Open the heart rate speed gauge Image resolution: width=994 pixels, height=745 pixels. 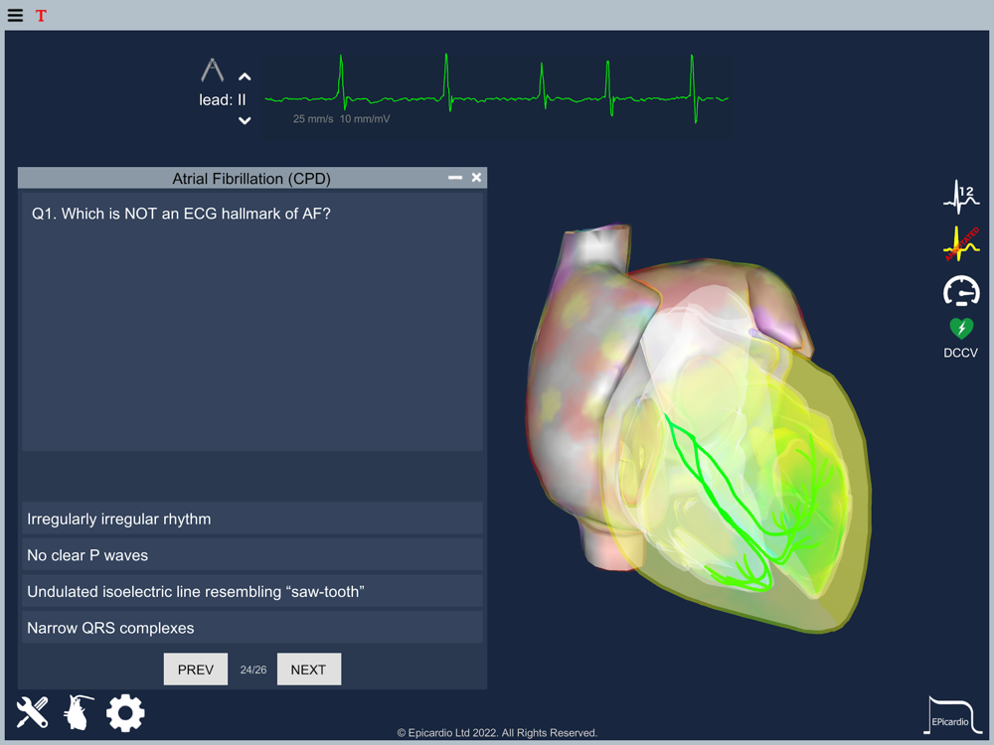(x=961, y=291)
